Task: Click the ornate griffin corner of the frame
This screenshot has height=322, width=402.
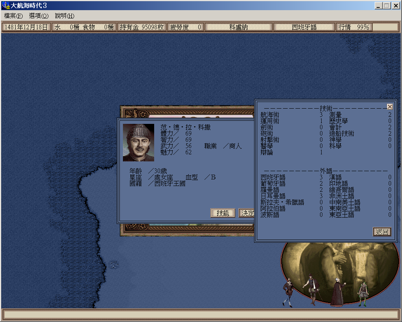Action: pyautogui.click(x=133, y=112)
